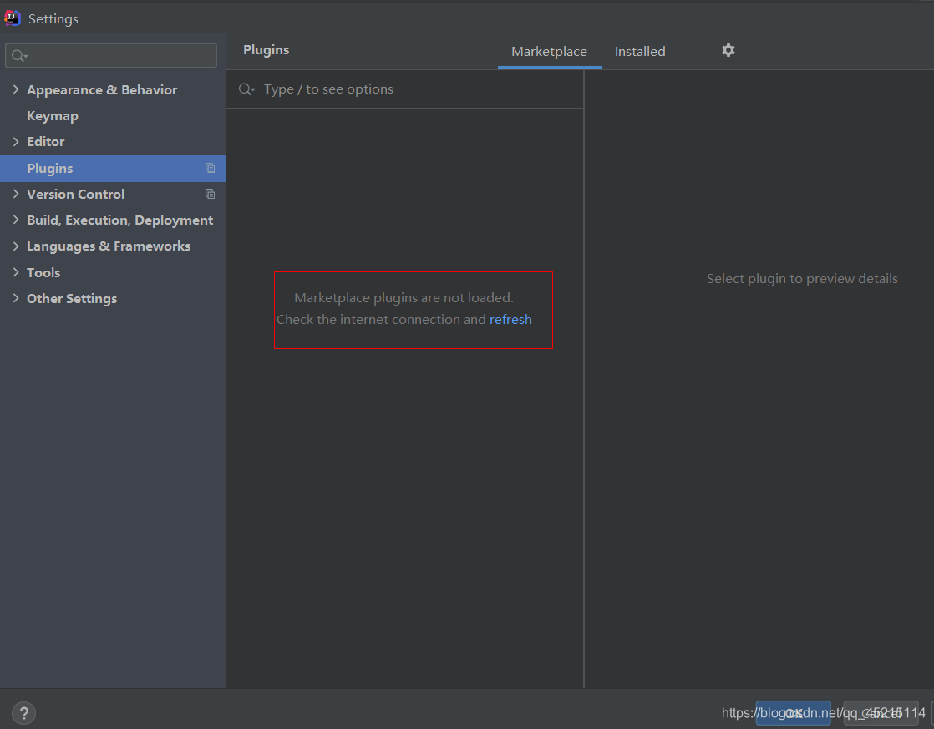Expand Other Settings section
The height and width of the screenshot is (729, 934).
click(x=16, y=298)
